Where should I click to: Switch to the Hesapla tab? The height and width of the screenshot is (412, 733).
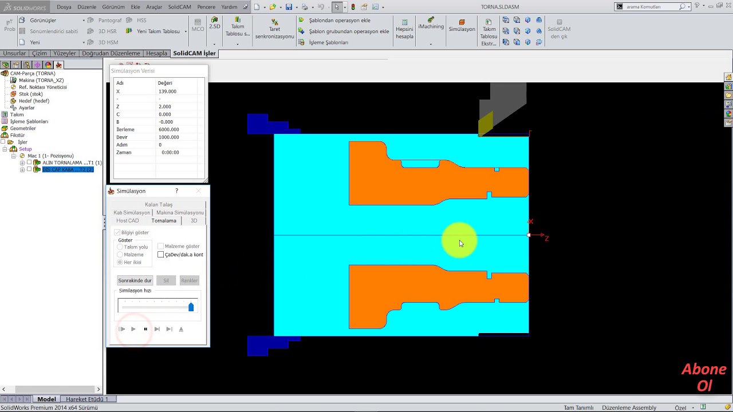point(156,53)
